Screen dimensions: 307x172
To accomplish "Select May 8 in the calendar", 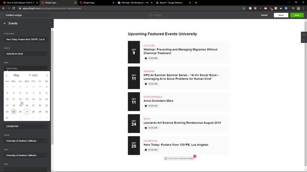I will 40,93.
